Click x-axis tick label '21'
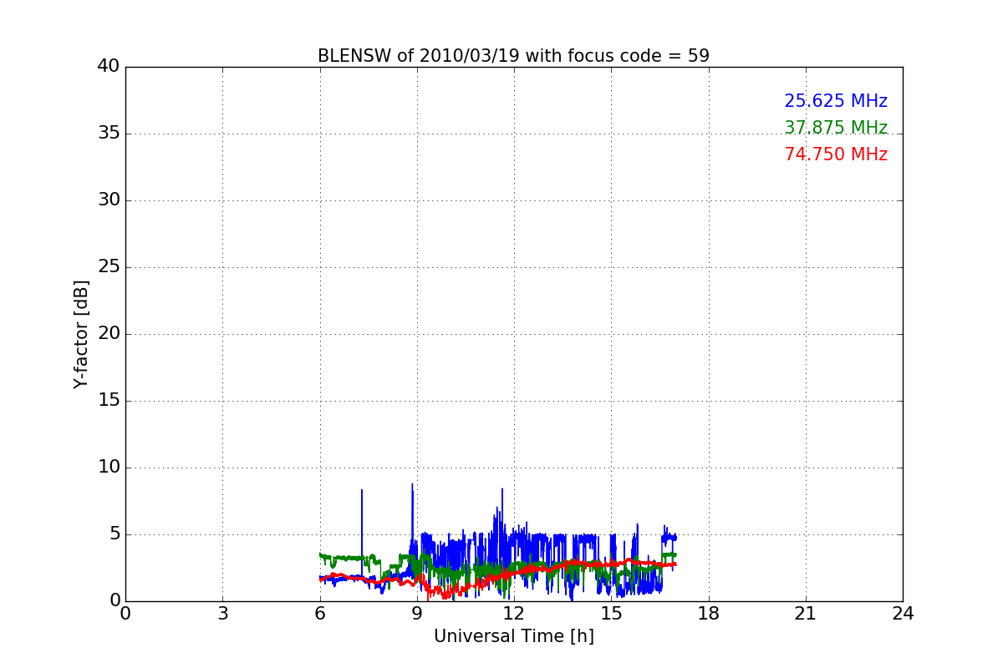The height and width of the screenshot is (668, 1003). click(806, 614)
